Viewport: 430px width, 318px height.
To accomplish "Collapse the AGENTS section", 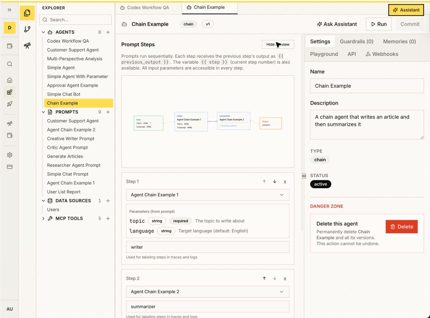I will [x=43, y=32].
